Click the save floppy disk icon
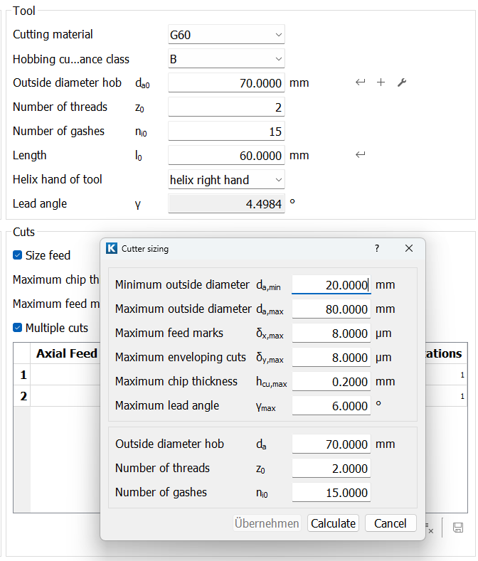This screenshot has height=561, width=478. 458,528
